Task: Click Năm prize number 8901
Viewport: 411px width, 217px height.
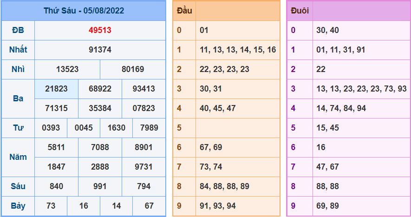Action: click(144, 147)
